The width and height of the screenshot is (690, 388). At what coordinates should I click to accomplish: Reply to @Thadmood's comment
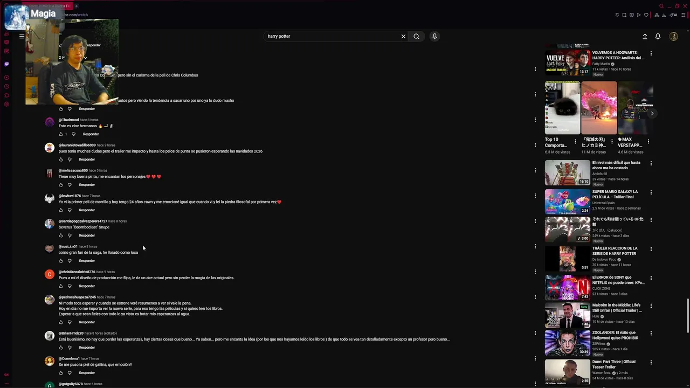pos(91,134)
